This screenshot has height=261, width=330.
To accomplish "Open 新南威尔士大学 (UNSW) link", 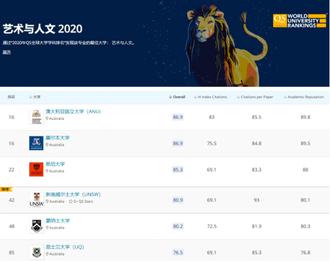I will (x=73, y=194).
